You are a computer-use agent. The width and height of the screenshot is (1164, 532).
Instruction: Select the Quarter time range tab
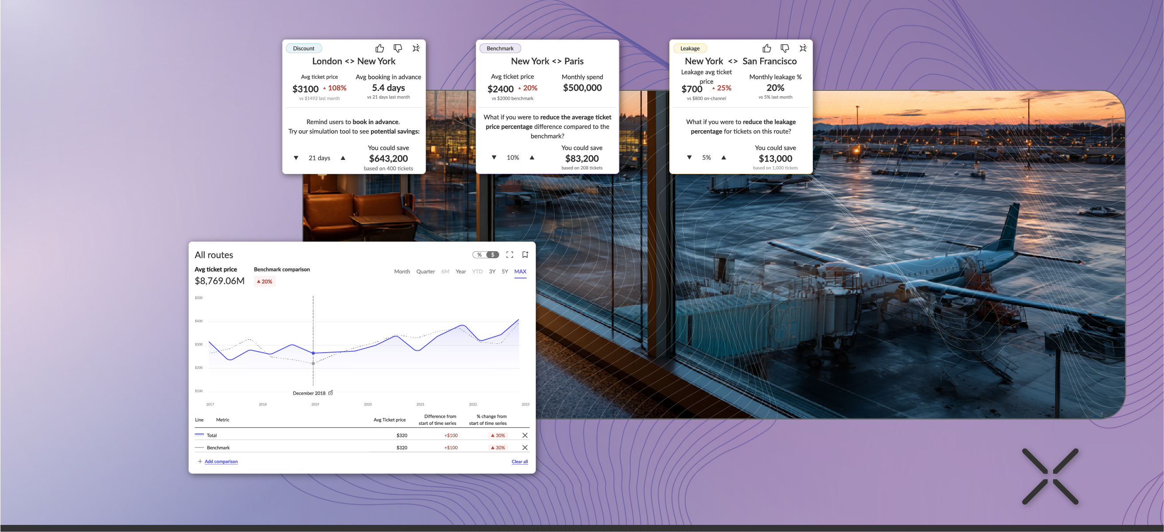(x=425, y=272)
